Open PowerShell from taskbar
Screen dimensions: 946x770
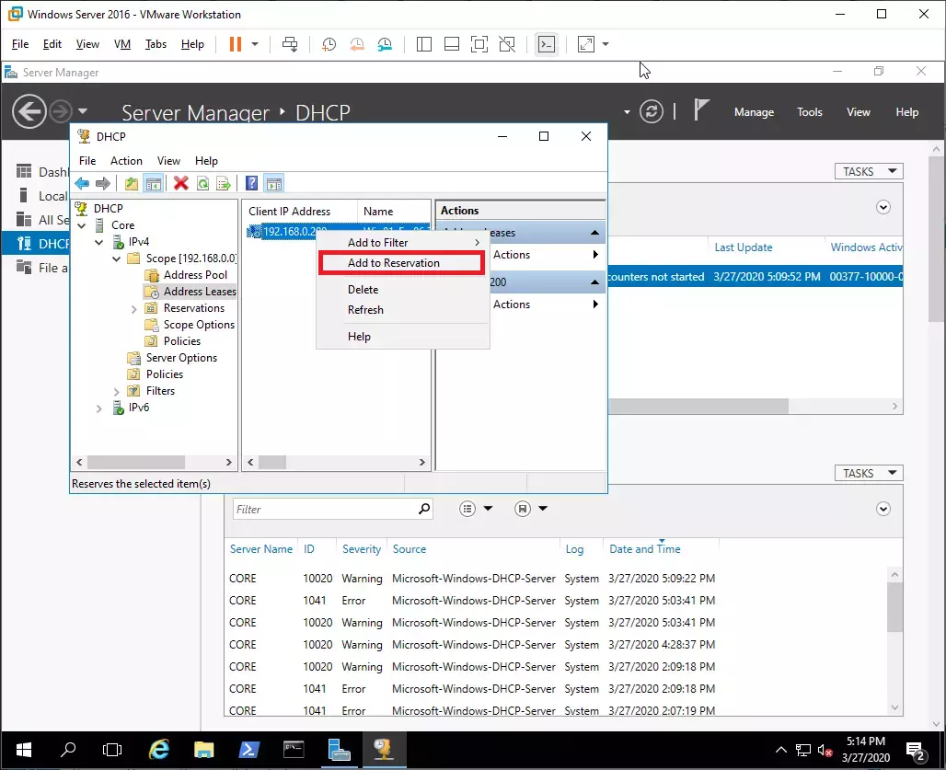click(248, 750)
